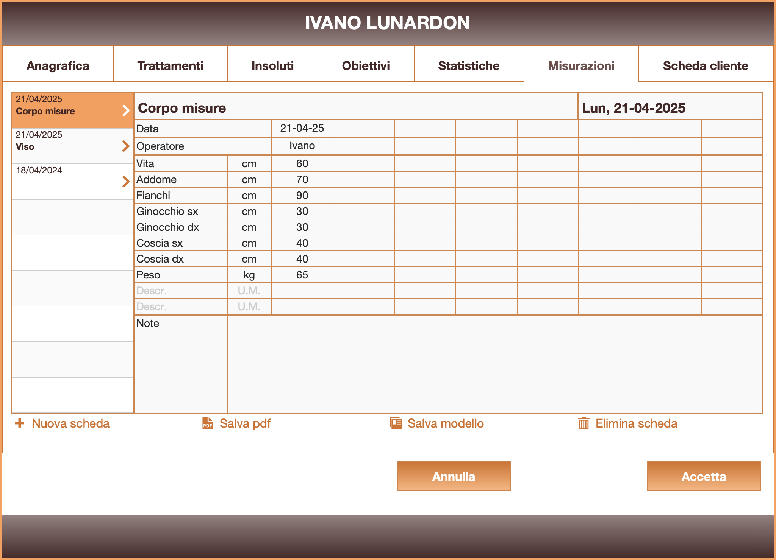The image size is (776, 560).
Task: Click the Ginocchio sx value 30
Action: tap(302, 211)
